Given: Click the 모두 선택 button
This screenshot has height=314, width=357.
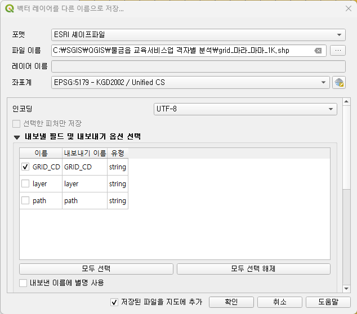Looking at the screenshot, I should [x=96, y=269].
